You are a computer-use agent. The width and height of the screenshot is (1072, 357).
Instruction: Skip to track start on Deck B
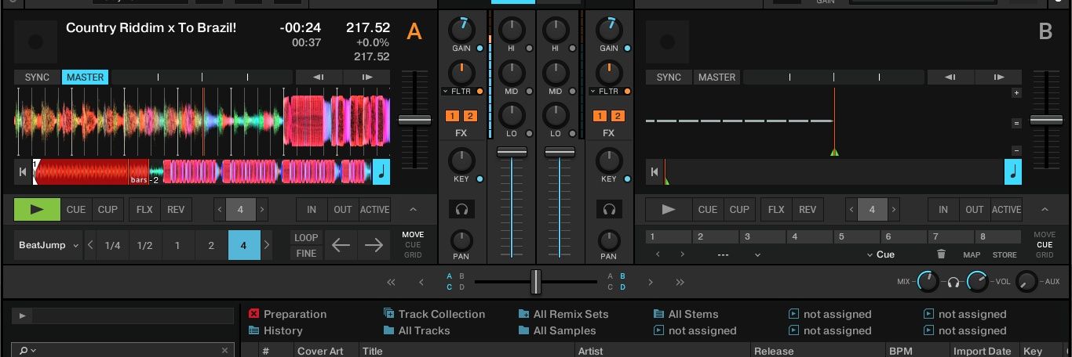(654, 172)
